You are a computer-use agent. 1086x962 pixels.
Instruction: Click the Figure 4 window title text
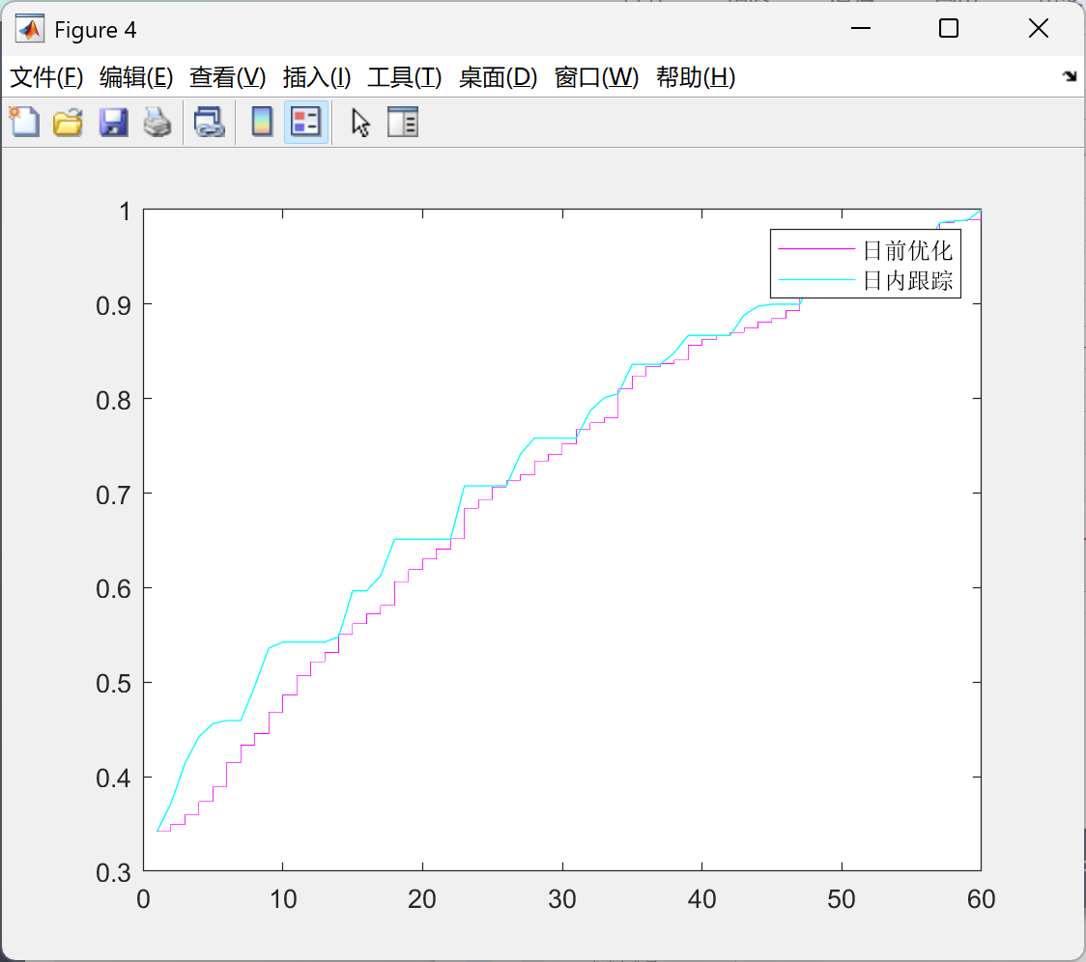95,30
